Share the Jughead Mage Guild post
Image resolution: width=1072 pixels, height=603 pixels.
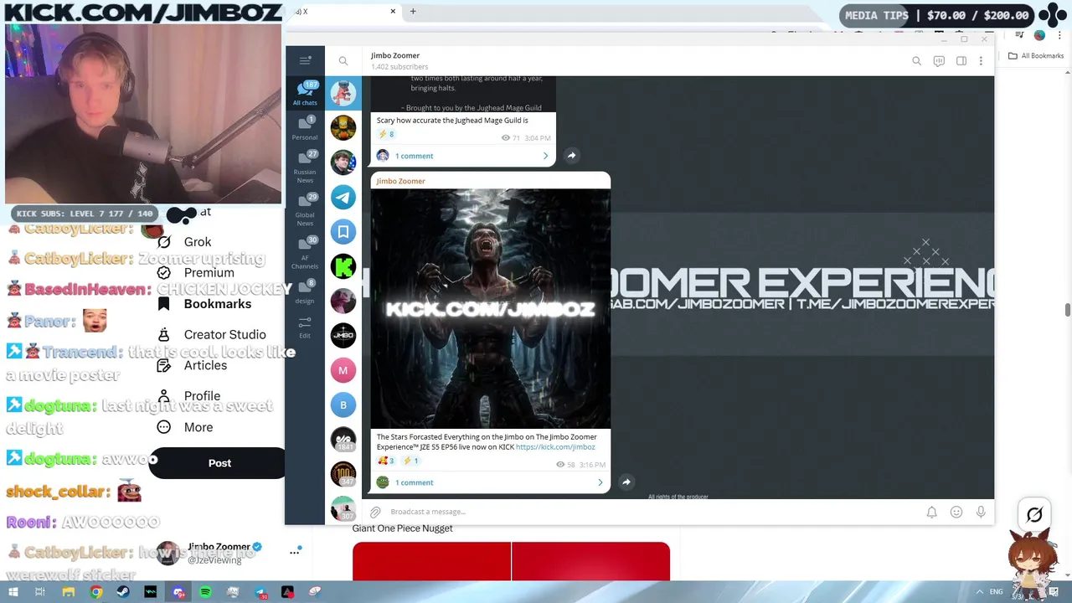tap(571, 155)
